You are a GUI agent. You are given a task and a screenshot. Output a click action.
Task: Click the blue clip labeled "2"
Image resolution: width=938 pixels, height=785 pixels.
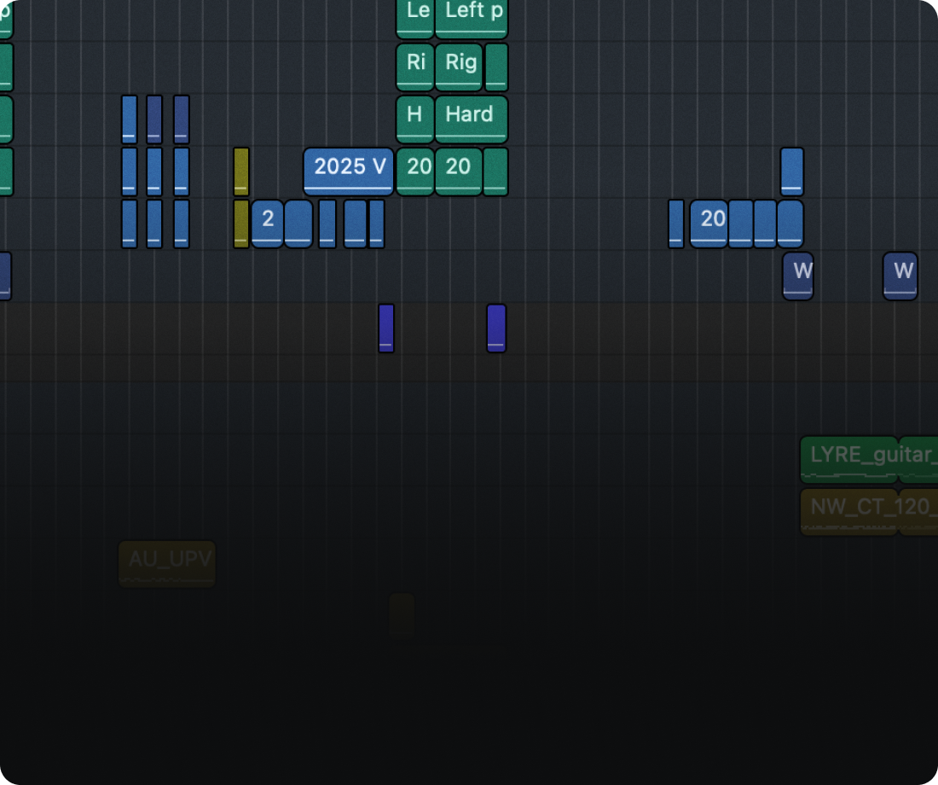266,220
